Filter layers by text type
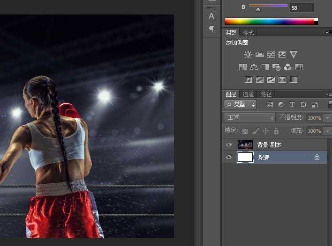332x246 pixels. pos(292,105)
